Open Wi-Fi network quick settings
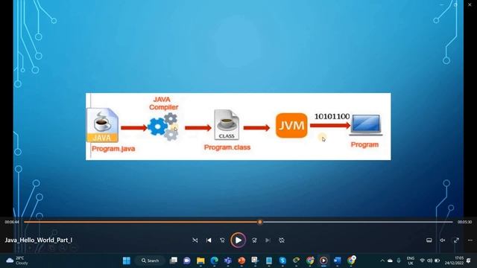477x268 pixels. [422, 261]
